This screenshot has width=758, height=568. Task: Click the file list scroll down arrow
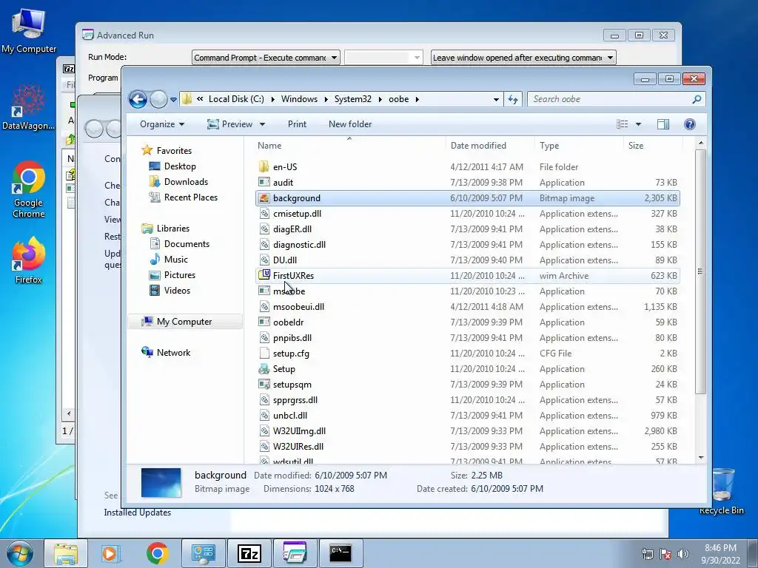pos(701,457)
